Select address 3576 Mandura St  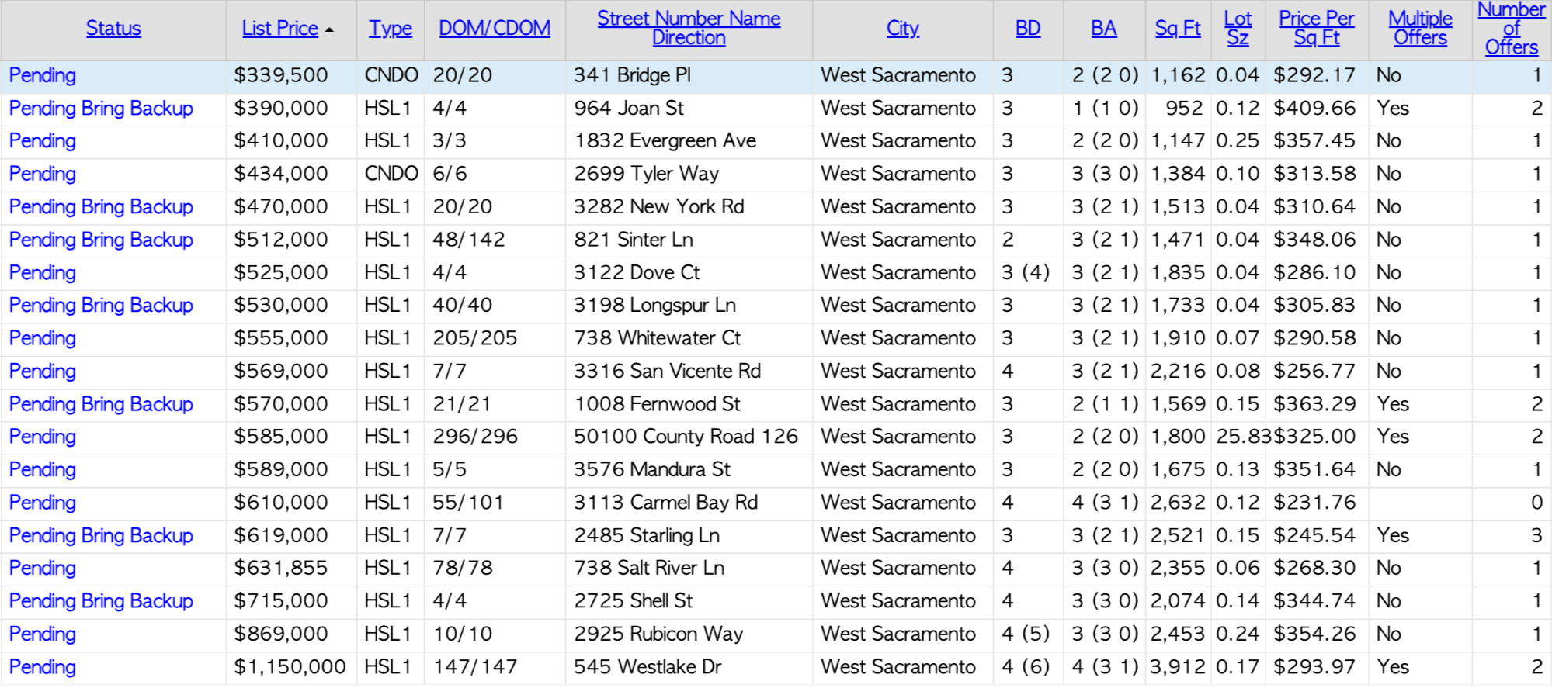click(x=652, y=469)
